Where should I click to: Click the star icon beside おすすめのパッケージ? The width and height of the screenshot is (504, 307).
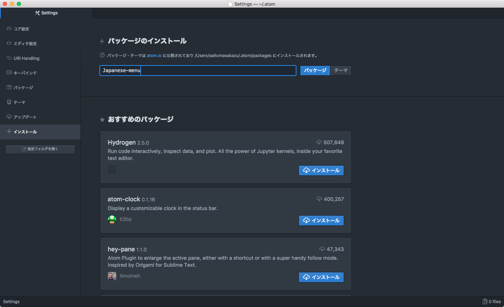coord(102,120)
